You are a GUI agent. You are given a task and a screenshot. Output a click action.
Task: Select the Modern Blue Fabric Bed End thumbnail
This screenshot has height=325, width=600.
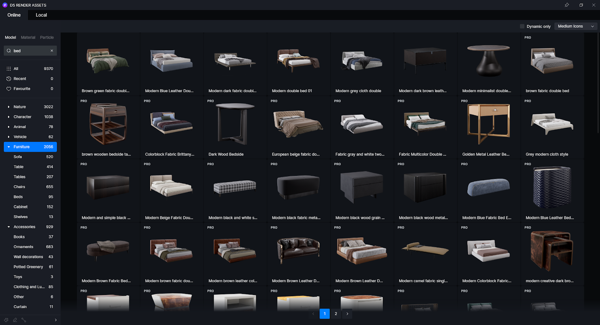point(489,187)
